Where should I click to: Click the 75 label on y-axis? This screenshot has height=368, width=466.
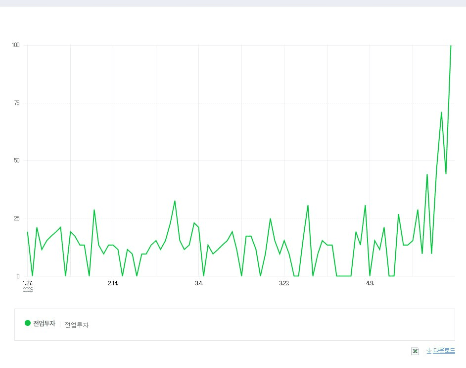17,103
